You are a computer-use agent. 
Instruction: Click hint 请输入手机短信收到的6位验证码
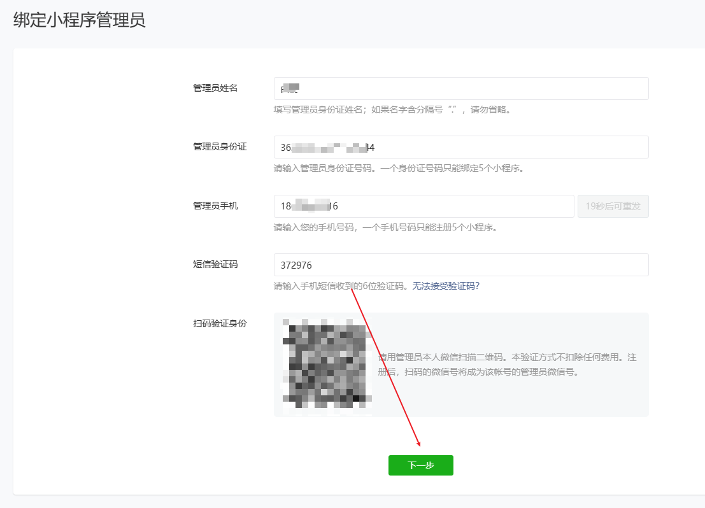pos(341,286)
